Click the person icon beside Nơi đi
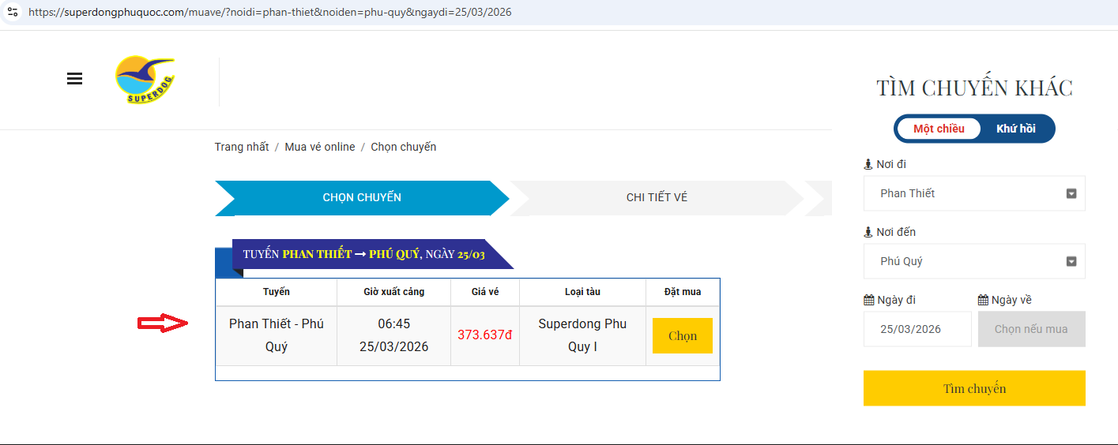 (x=868, y=164)
